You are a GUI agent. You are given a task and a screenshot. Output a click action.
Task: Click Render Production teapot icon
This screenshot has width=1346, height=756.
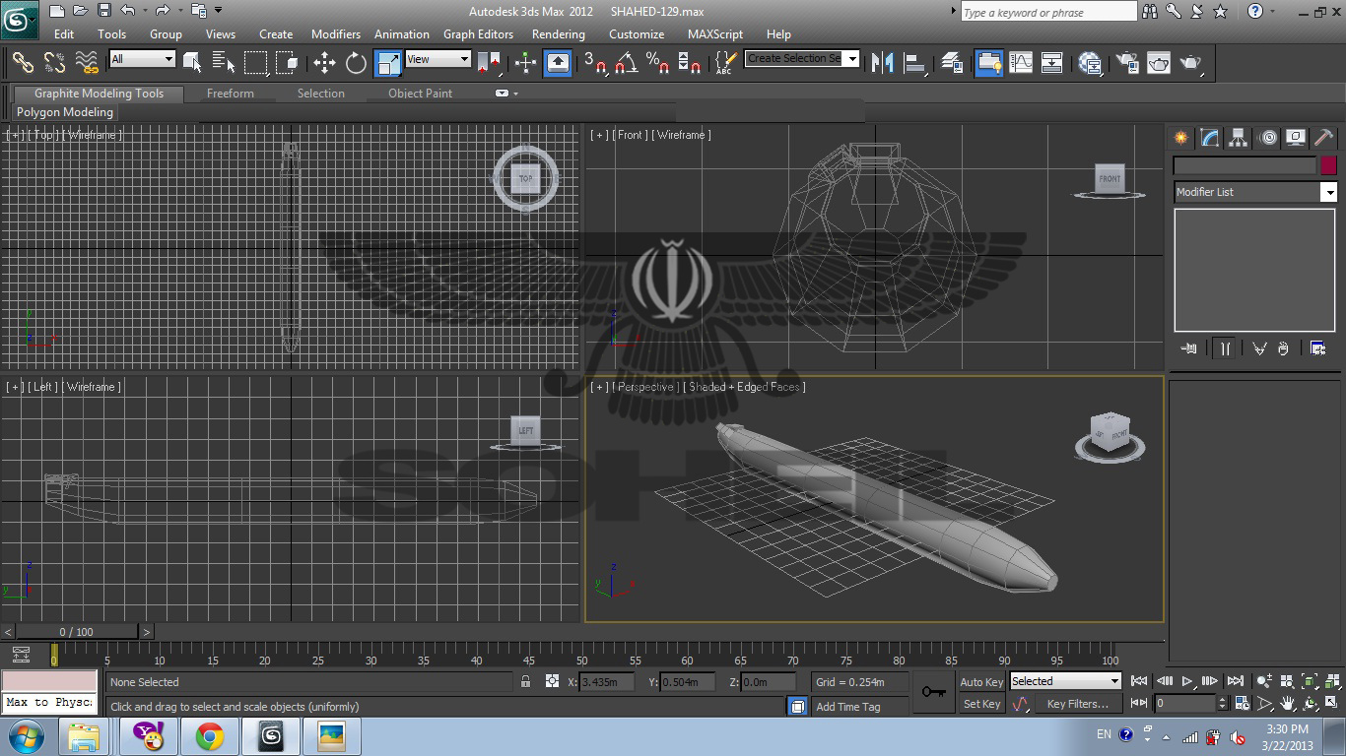[1191, 63]
